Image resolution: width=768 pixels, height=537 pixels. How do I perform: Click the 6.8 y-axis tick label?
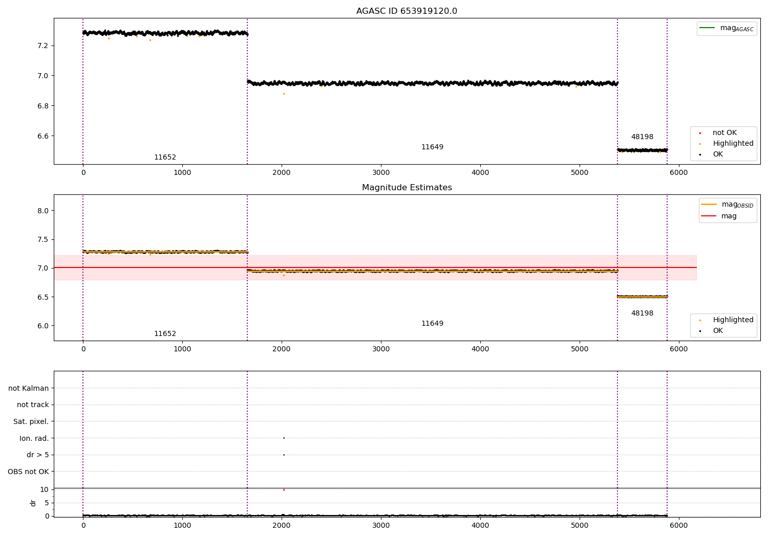(43, 106)
